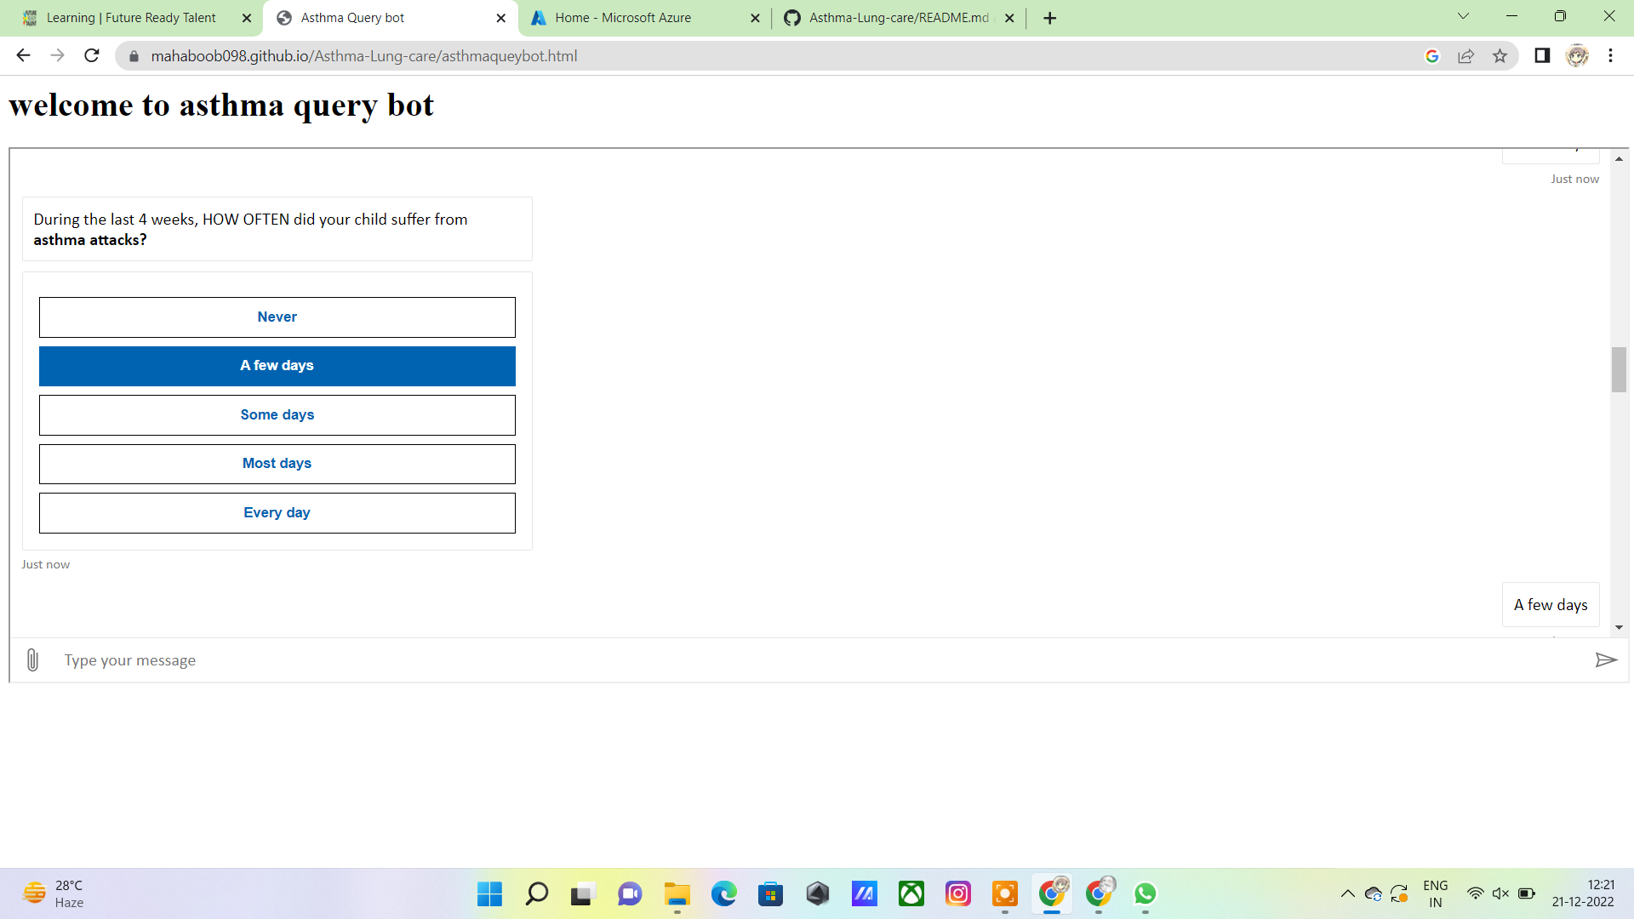Select the Most days option
This screenshot has width=1634, height=919.
(x=277, y=464)
